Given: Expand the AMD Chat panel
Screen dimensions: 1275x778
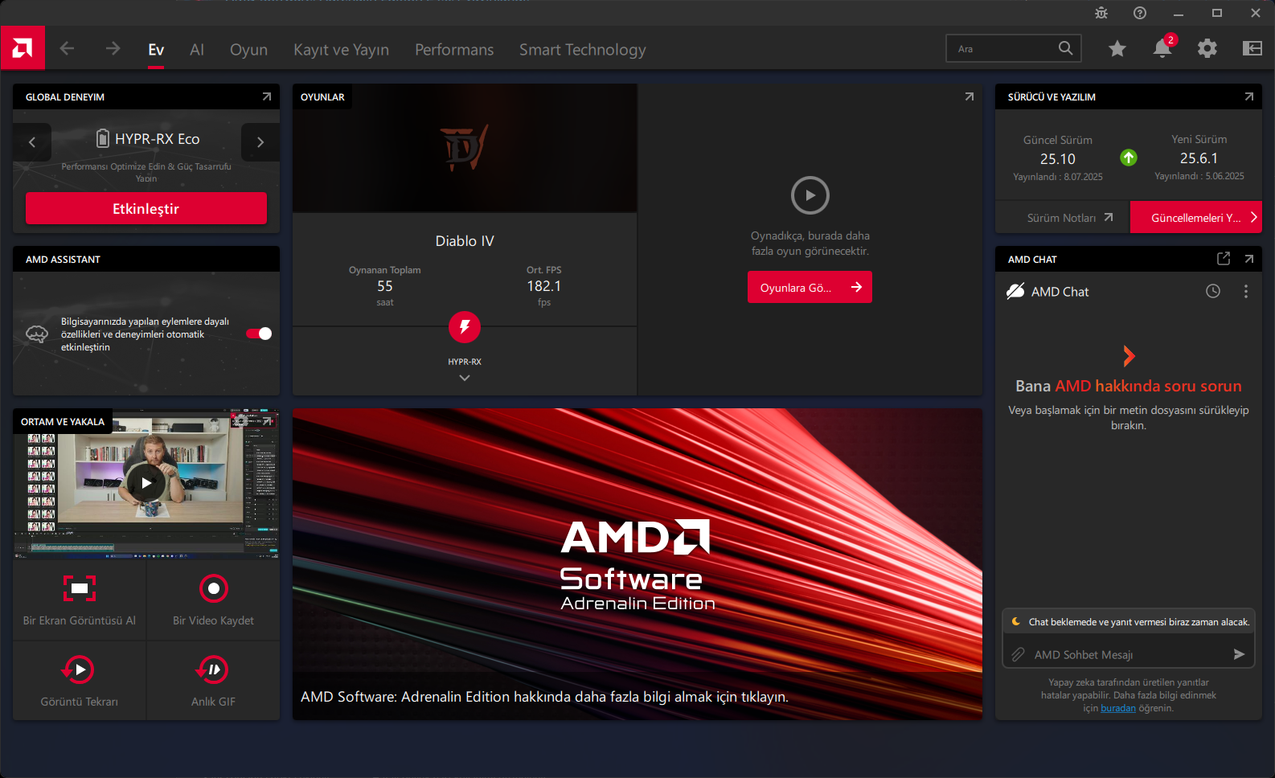Looking at the screenshot, I should [x=1249, y=259].
